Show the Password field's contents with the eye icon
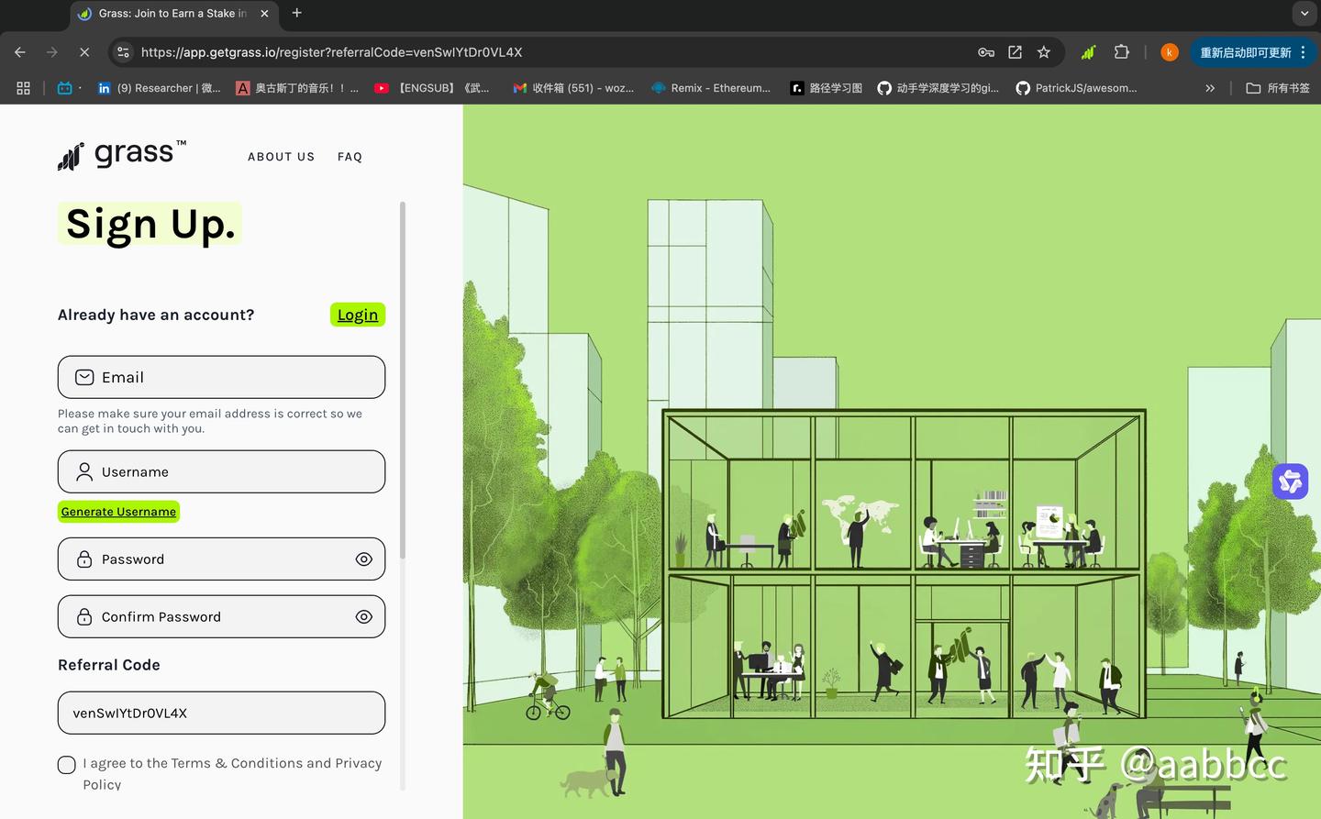The height and width of the screenshot is (819, 1321). 364,559
